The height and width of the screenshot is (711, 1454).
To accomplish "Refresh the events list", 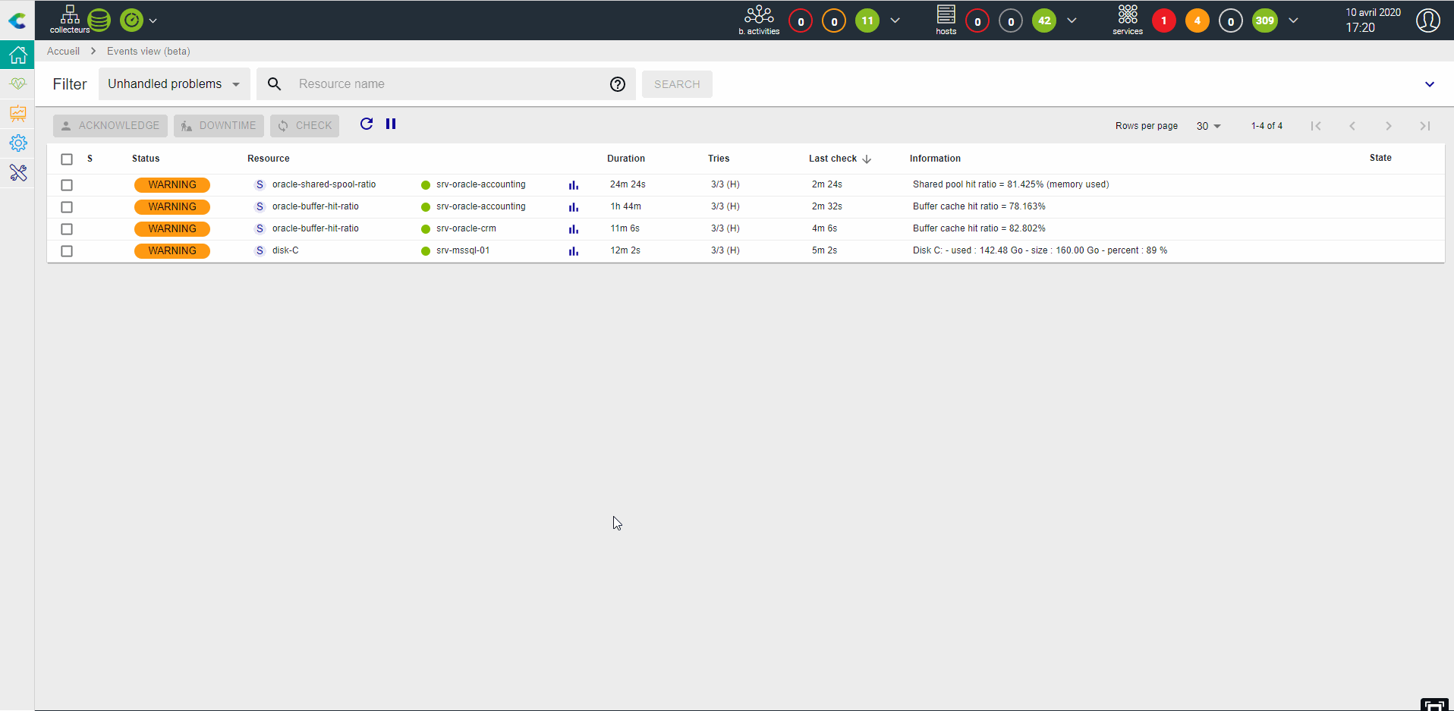I will 367,124.
